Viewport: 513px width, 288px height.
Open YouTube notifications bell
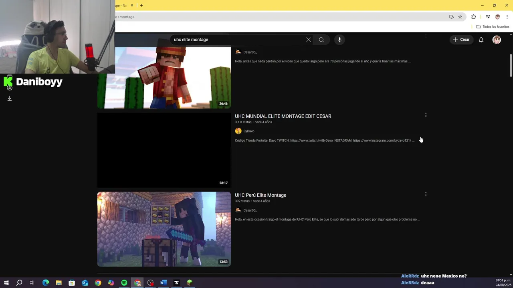(481, 40)
